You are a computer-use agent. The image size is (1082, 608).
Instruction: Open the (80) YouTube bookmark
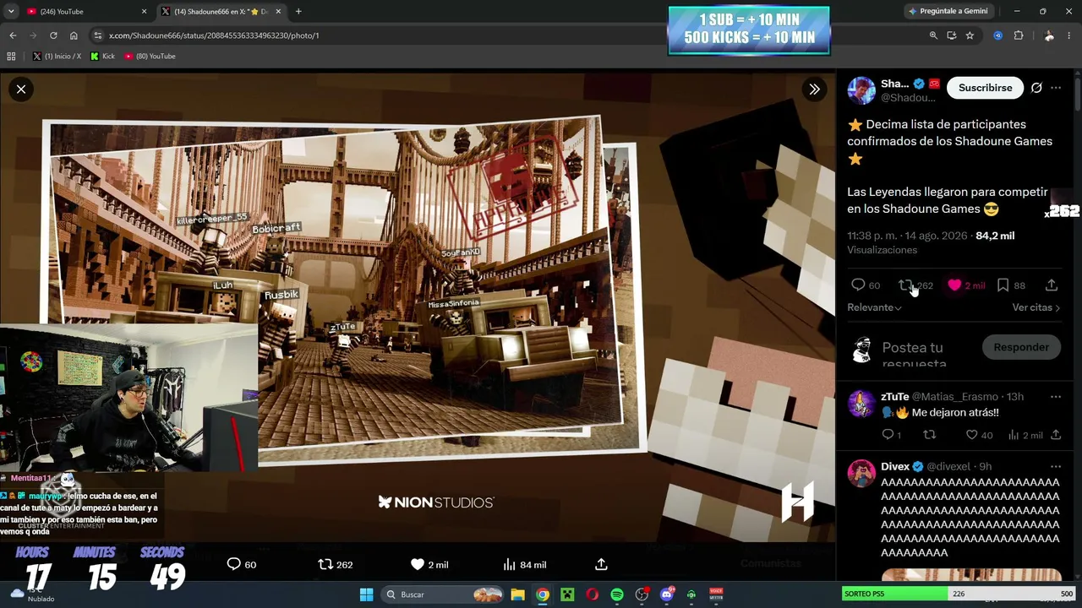pyautogui.click(x=150, y=57)
